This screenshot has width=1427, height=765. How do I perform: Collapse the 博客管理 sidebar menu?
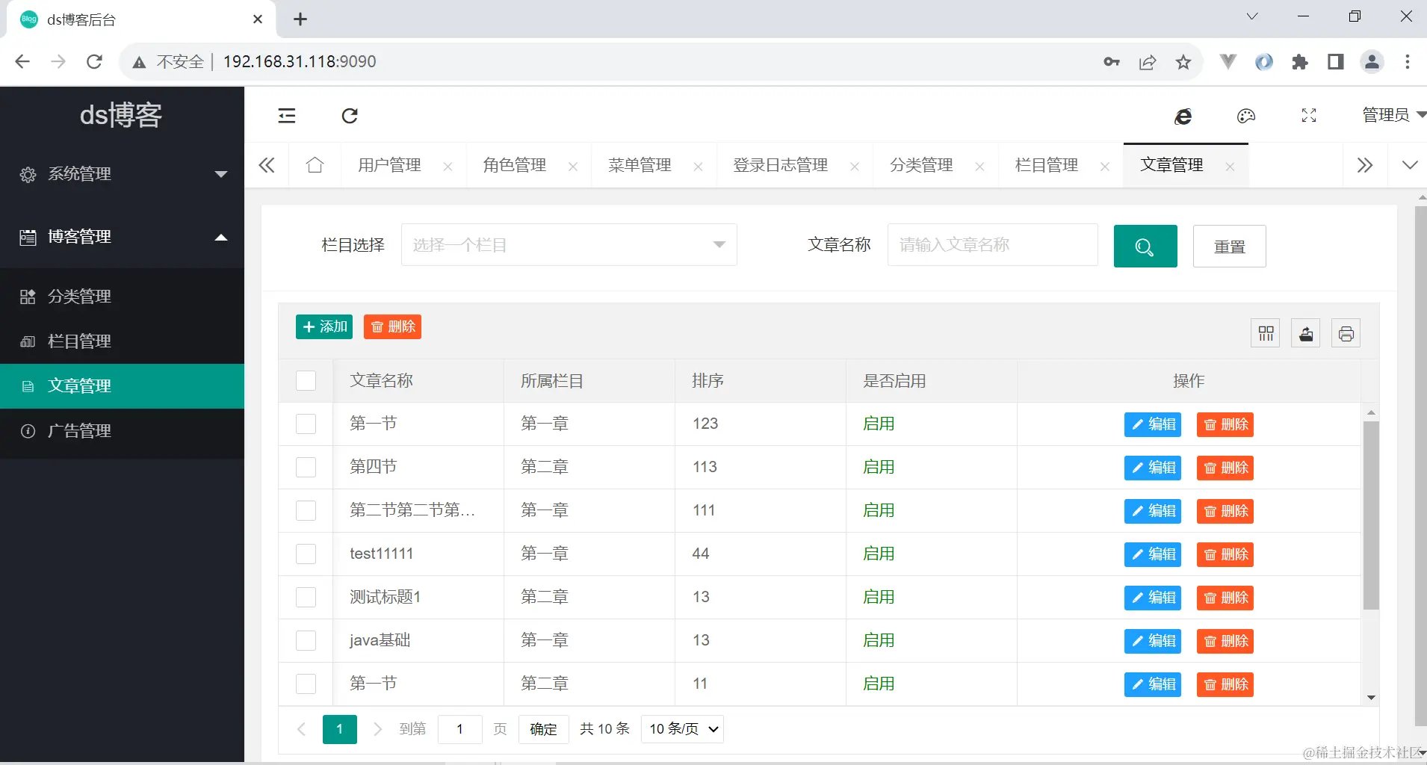[123, 237]
